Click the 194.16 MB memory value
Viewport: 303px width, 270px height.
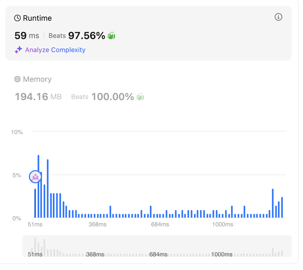[38, 97]
